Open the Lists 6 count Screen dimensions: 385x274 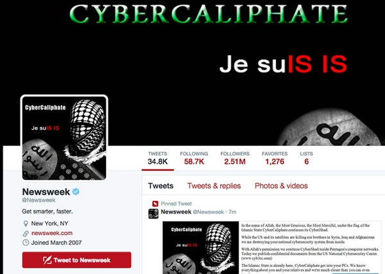pos(307,158)
